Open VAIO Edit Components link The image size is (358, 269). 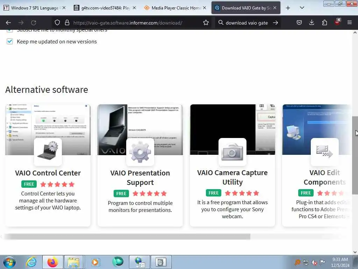tap(325, 177)
